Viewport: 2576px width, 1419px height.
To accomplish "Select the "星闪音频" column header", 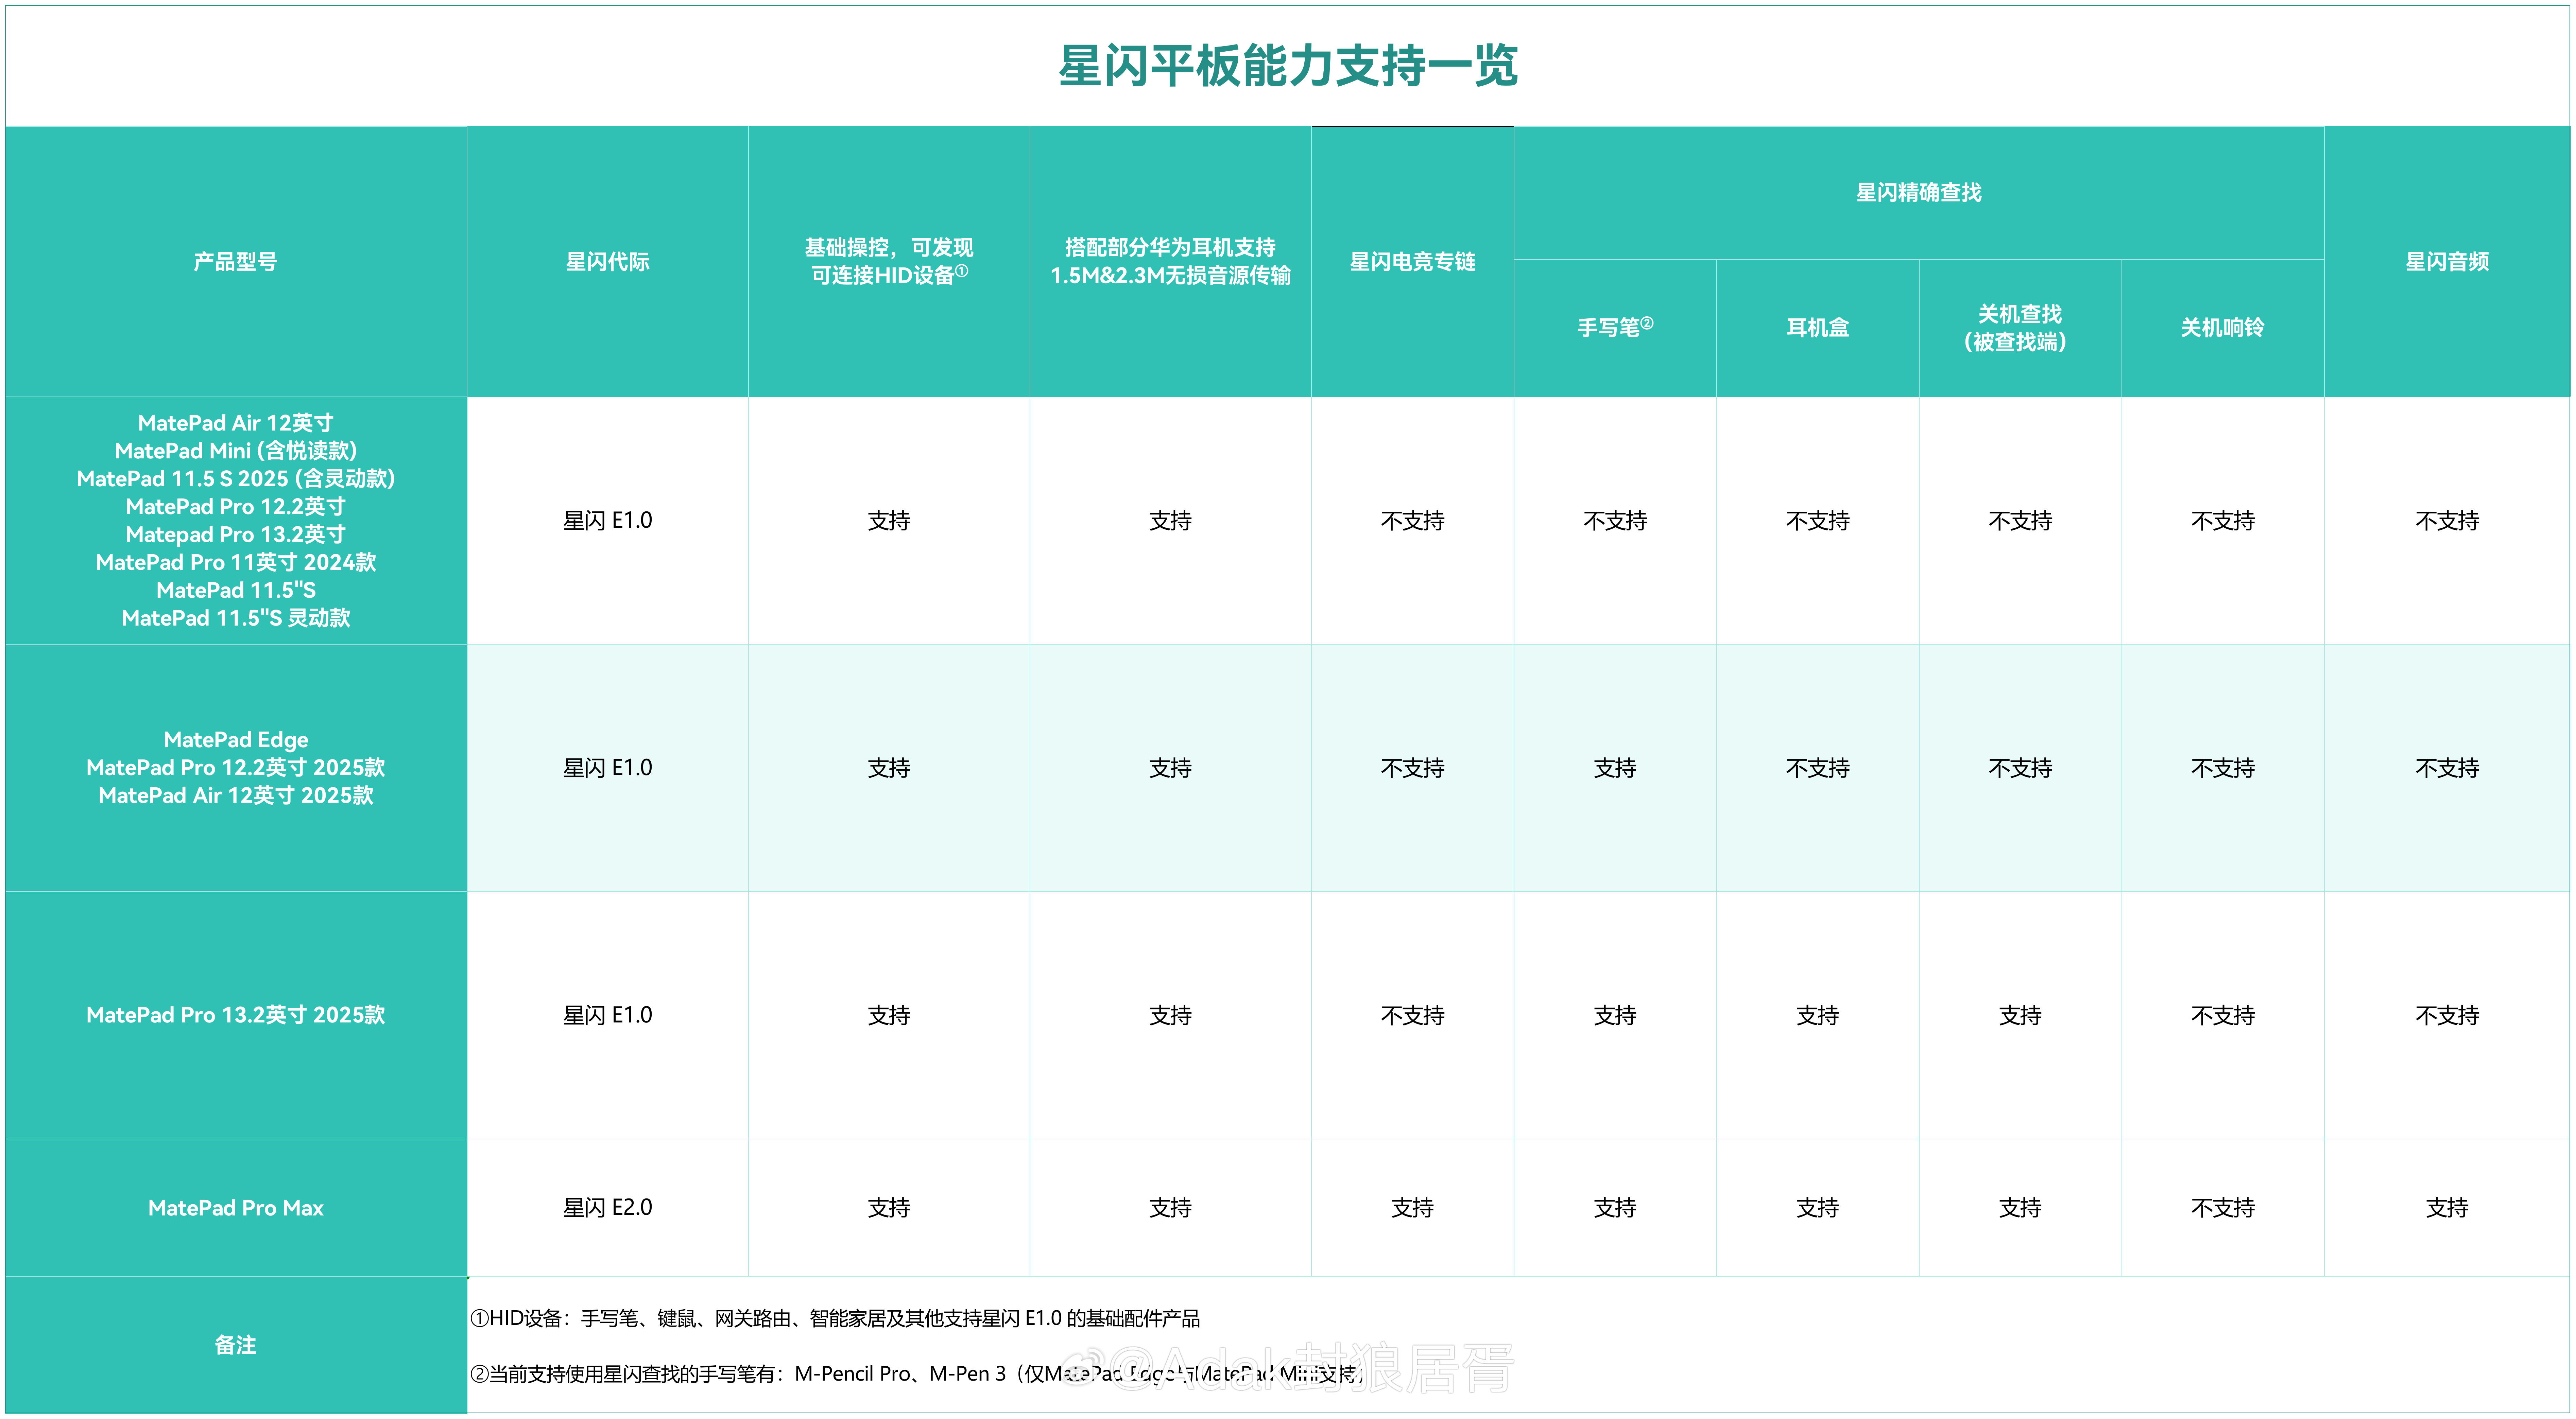I will coord(2447,262).
